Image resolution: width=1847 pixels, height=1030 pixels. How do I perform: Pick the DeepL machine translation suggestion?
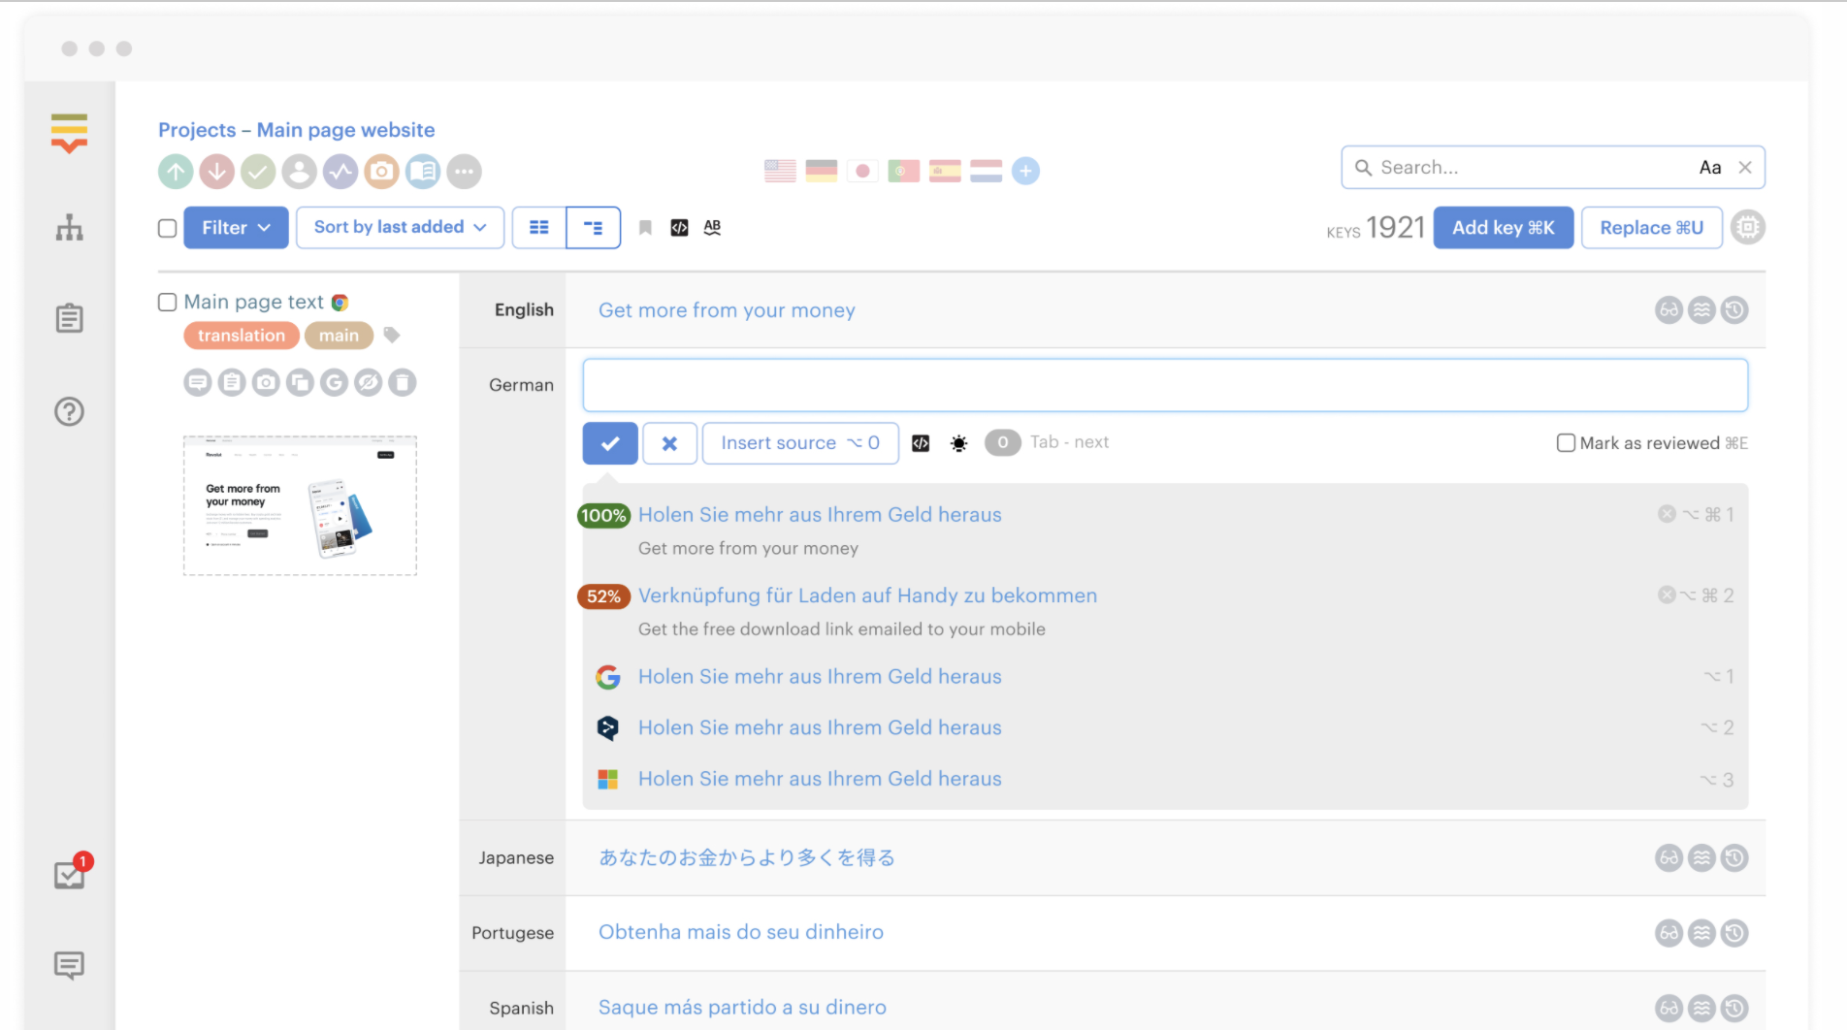(x=820, y=728)
